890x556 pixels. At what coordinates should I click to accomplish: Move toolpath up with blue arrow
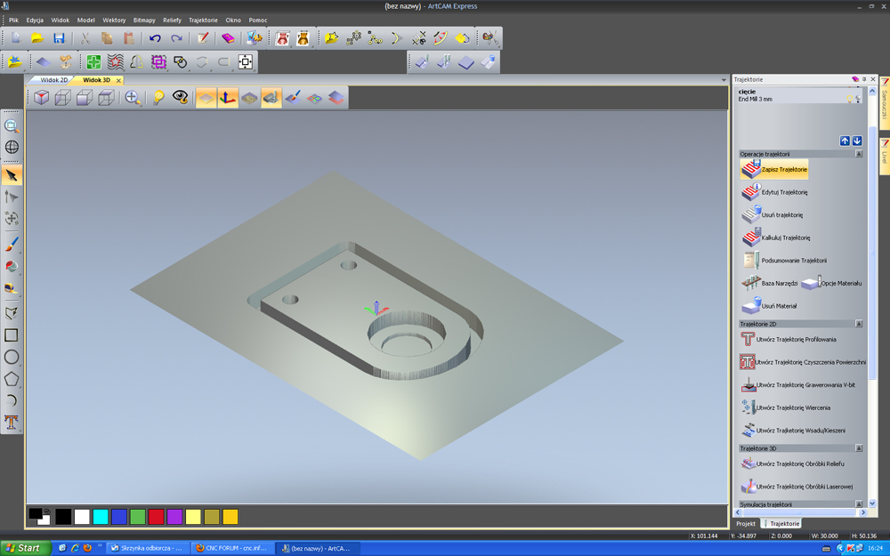[845, 141]
